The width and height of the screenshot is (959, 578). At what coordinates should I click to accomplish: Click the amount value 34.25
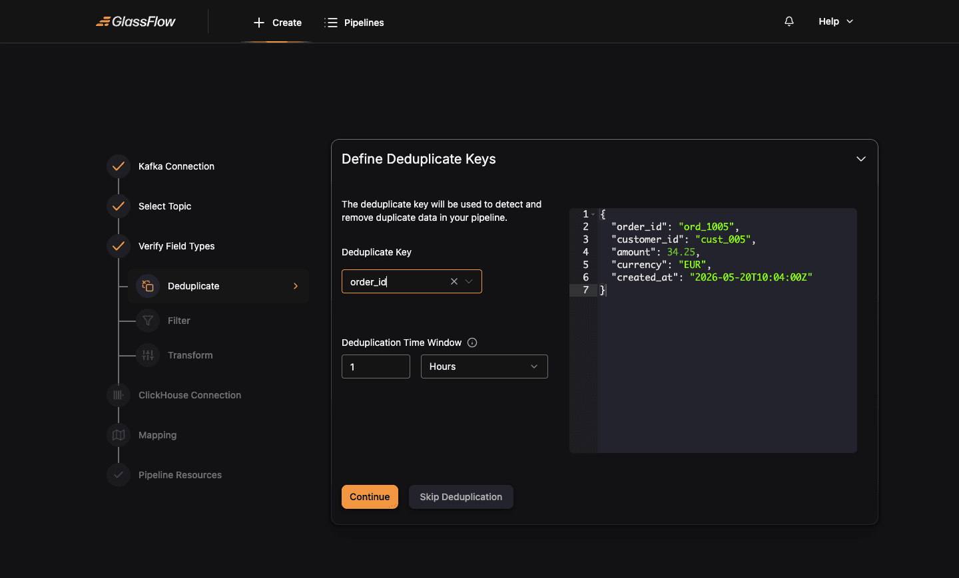click(x=681, y=252)
